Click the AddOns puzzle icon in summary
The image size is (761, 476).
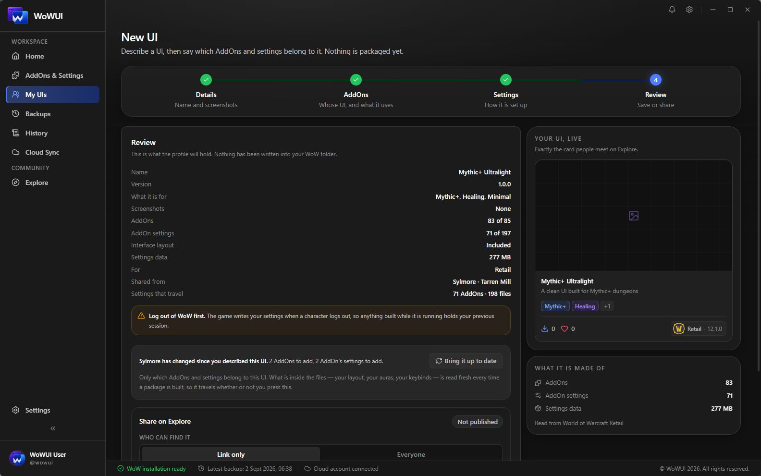(538, 382)
